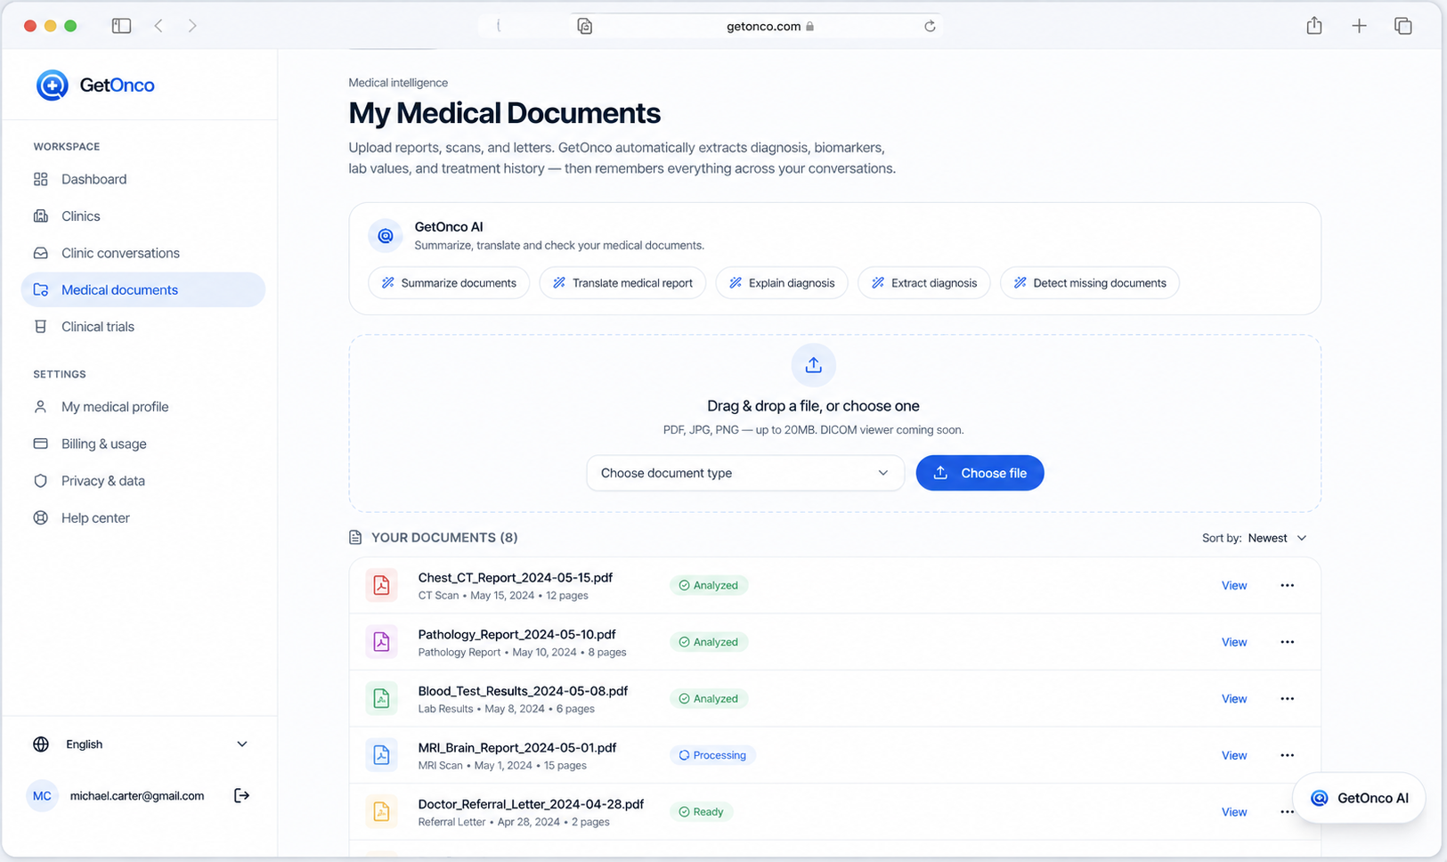Click the Choose file button
This screenshot has height=862, width=1447.
(x=980, y=473)
